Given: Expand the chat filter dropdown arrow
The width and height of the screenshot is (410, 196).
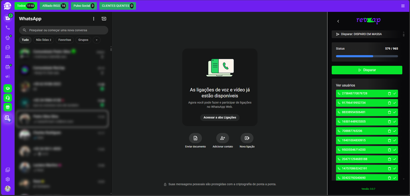Looking at the screenshot, I should click(97, 40).
